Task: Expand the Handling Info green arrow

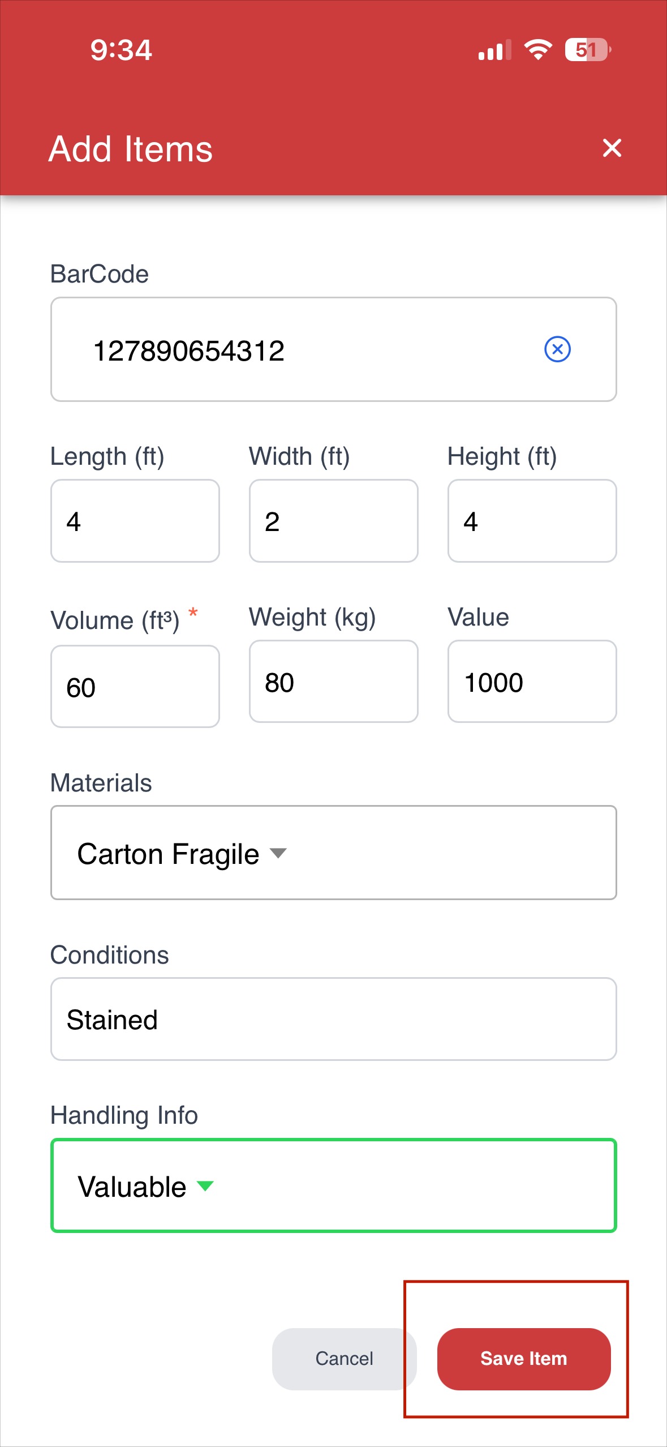Action: pos(205,1185)
